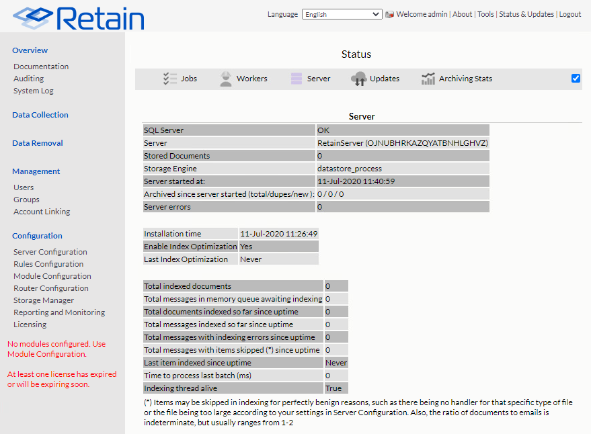The height and width of the screenshot is (434, 591).
Task: Open the Jobs status tab
Action: [x=189, y=79]
